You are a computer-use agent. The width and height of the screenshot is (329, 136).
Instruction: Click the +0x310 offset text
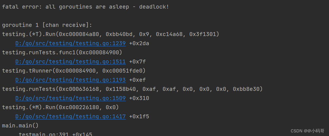coord(139,98)
